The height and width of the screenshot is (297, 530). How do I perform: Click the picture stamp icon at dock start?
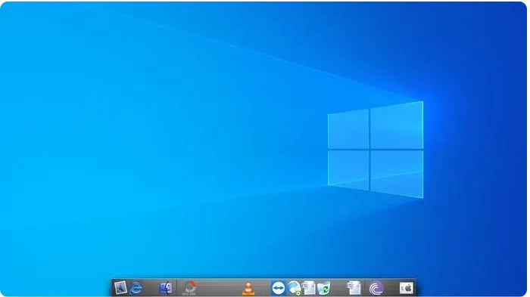click(120, 288)
